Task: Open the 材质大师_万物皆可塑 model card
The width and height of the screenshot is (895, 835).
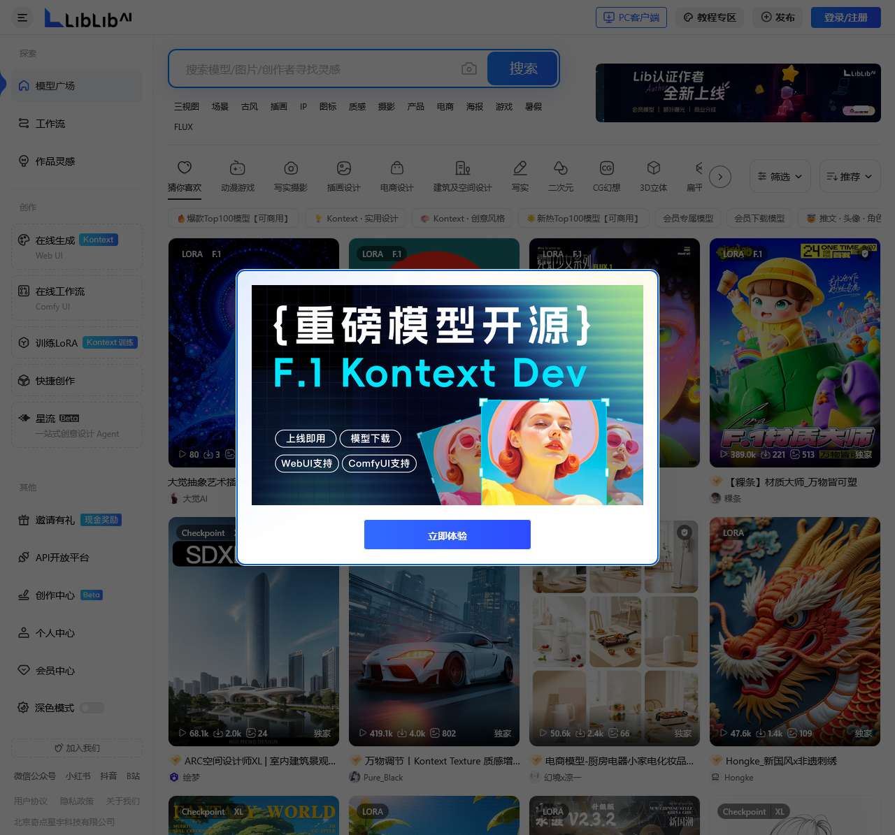Action: [x=795, y=353]
